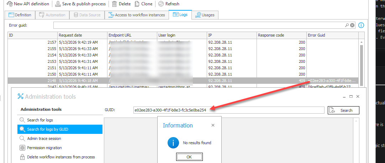Click New API definition toolbar button
The image size is (385, 163).
(x=28, y=4)
